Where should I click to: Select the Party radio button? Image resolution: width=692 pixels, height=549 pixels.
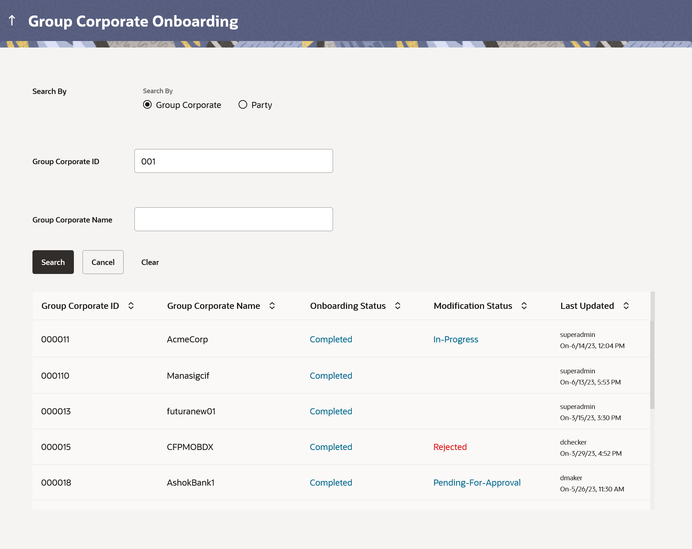tap(243, 105)
